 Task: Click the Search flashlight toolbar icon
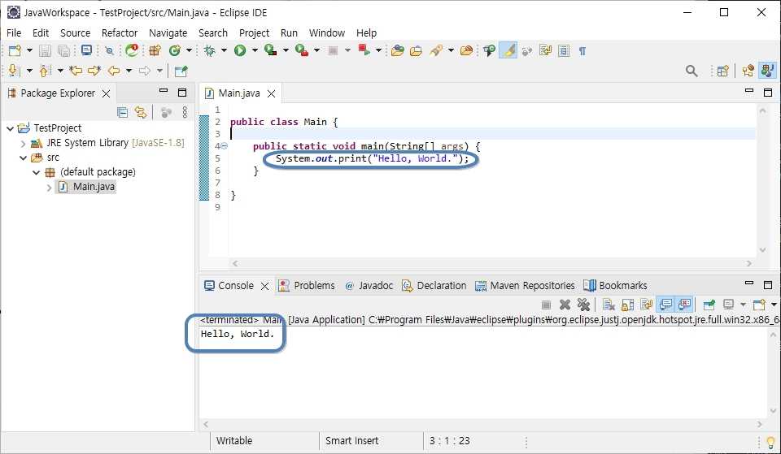(x=436, y=50)
